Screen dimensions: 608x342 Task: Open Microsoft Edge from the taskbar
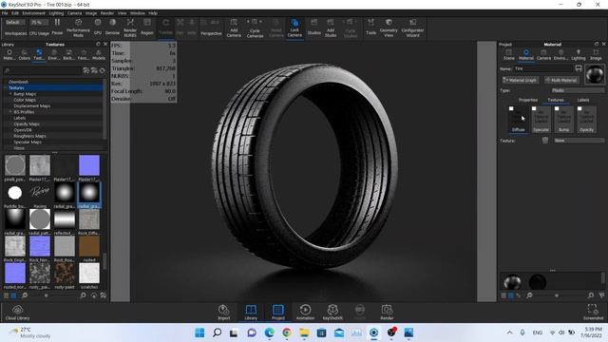(269, 332)
